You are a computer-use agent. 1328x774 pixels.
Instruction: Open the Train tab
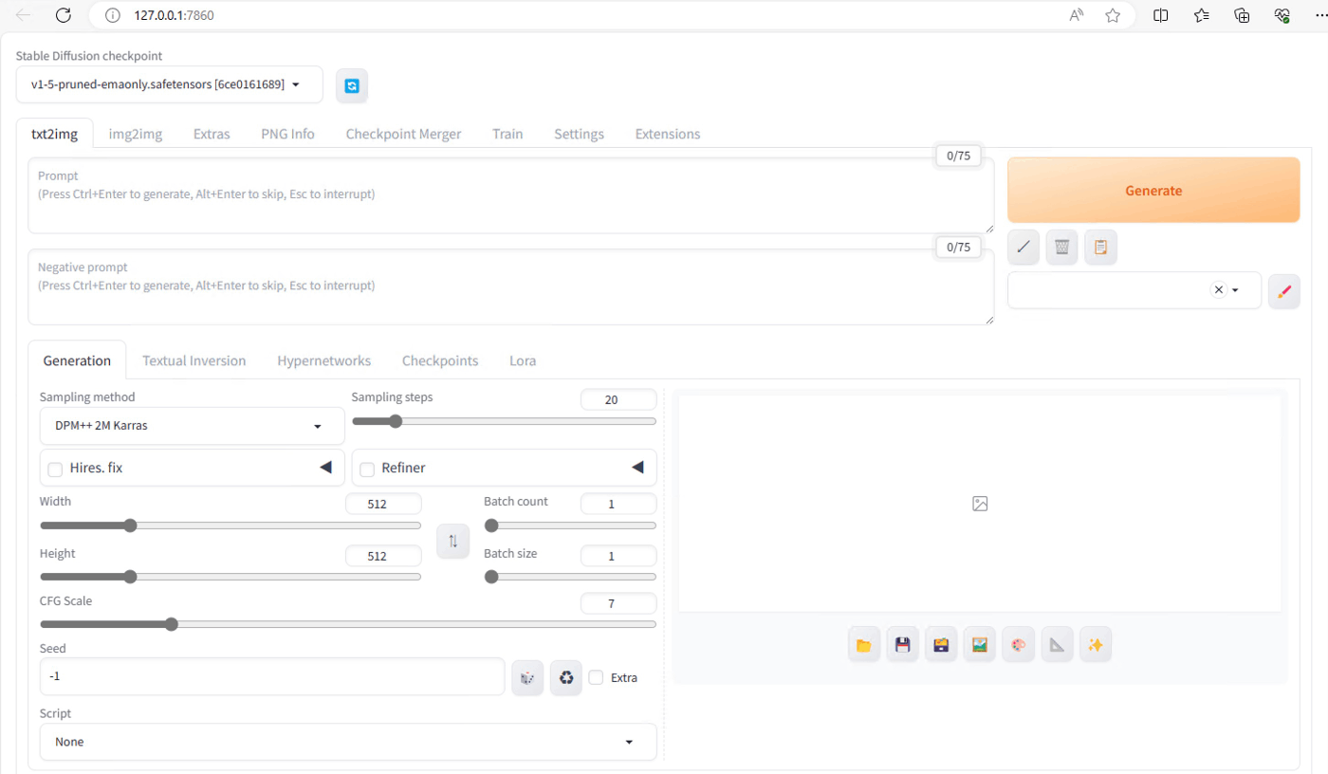tap(507, 134)
